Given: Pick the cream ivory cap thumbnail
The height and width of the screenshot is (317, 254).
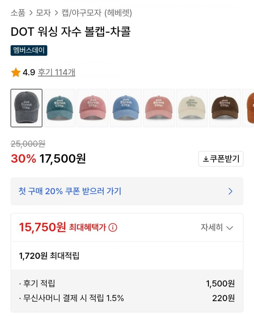Looking at the screenshot, I should (x=192, y=108).
